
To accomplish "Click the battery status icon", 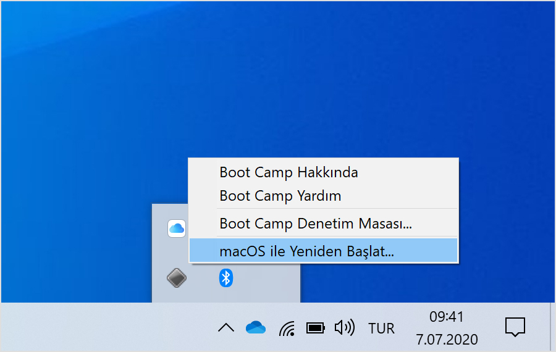I will [x=316, y=327].
